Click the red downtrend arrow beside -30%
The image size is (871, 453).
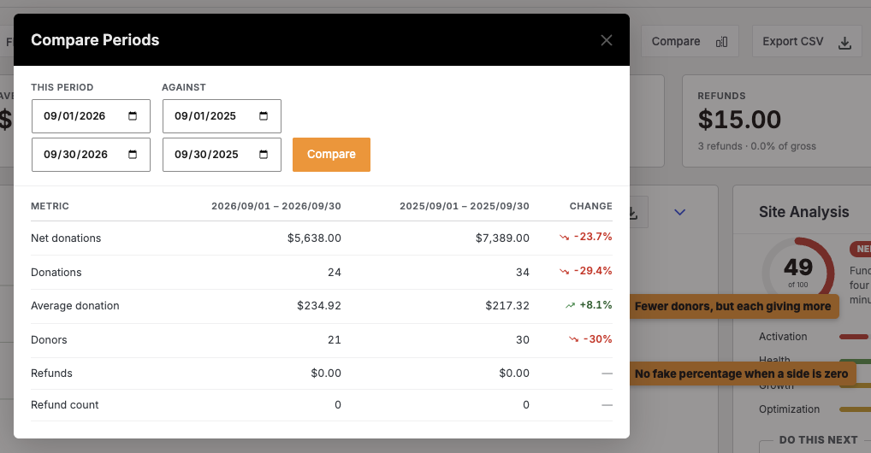click(x=574, y=340)
